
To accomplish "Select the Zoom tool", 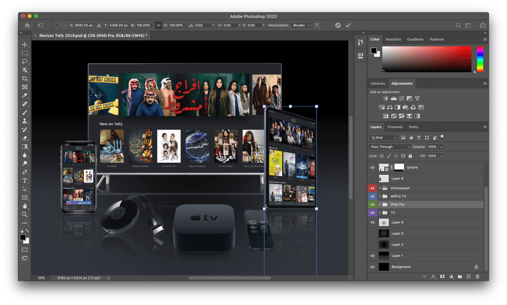I will (25, 214).
